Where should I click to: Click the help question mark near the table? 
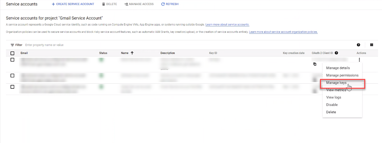coord(358,45)
